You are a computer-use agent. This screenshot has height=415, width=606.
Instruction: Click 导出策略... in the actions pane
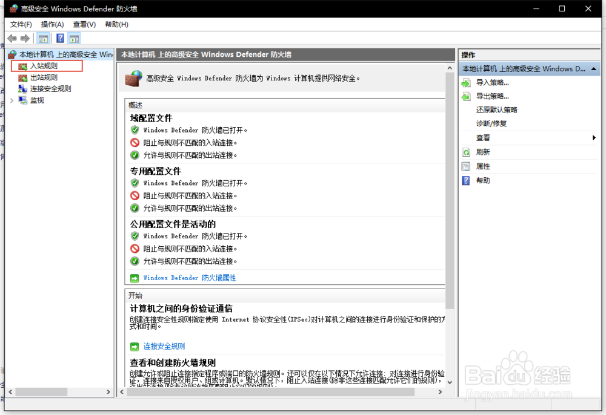pyautogui.click(x=492, y=96)
